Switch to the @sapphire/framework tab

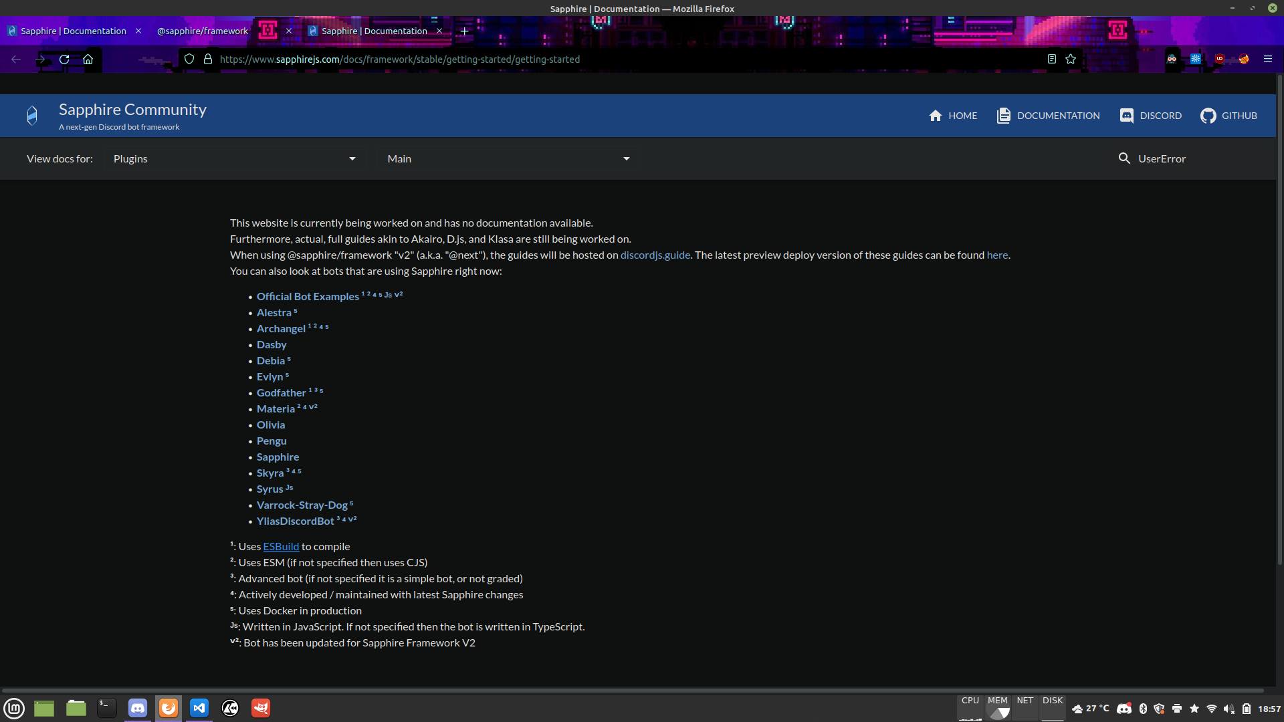point(203,31)
